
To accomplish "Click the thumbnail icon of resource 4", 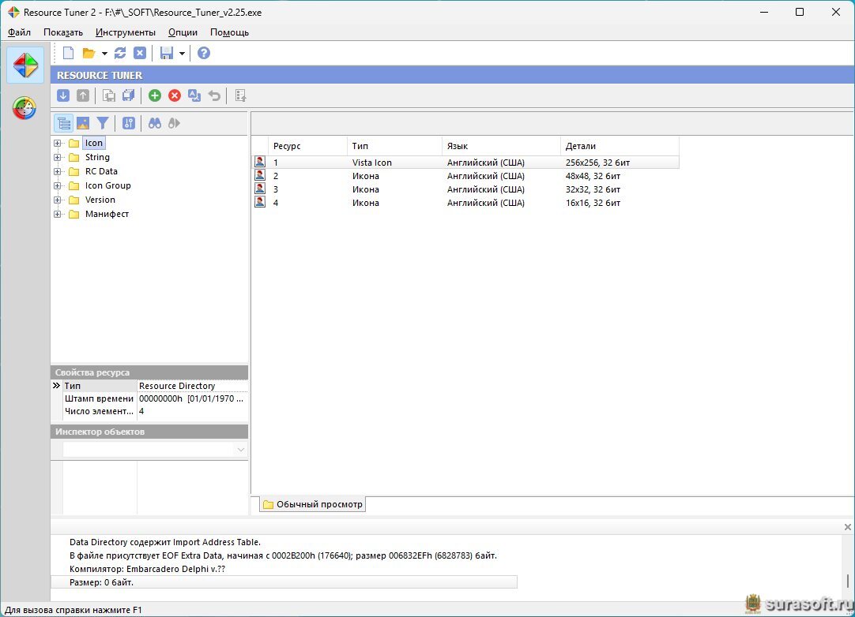I will (260, 202).
